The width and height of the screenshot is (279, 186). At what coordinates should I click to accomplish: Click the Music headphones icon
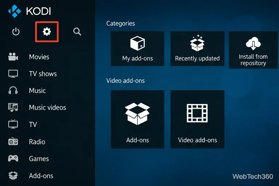coord(13,90)
